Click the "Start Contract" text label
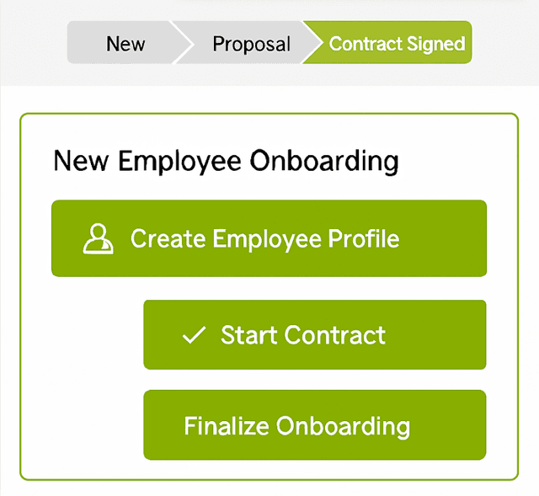The image size is (539, 496). pos(303,335)
